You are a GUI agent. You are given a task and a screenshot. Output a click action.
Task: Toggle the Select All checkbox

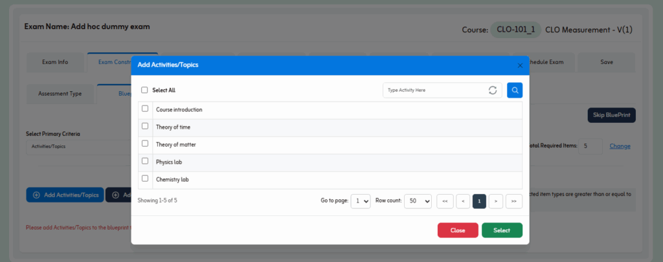coord(144,90)
